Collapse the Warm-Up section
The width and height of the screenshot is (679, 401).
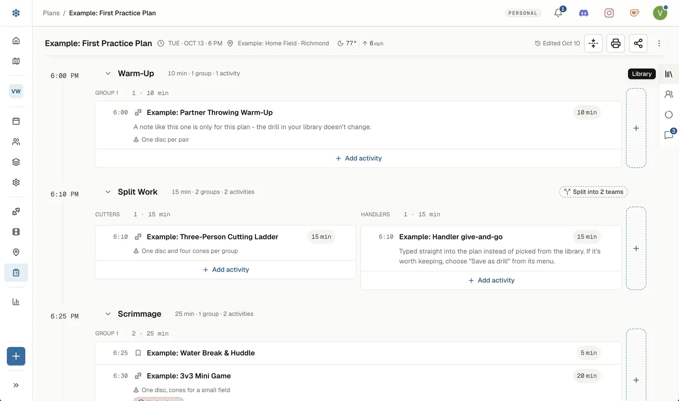pos(108,73)
